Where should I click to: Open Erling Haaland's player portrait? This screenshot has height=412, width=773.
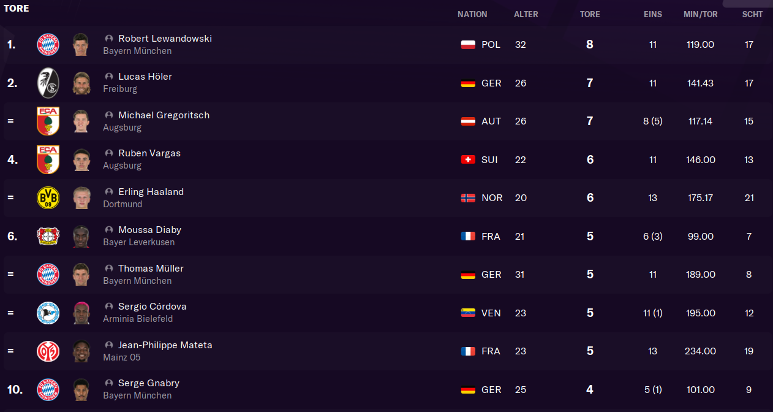[80, 198]
